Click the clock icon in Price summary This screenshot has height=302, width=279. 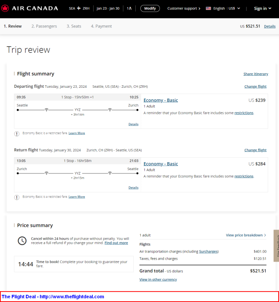[x=22, y=241]
